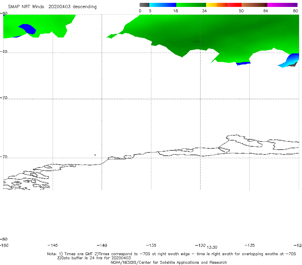Click the yellow-orange segment of the color bar
The height and width of the screenshot is (265, 302).
tap(216, 5)
